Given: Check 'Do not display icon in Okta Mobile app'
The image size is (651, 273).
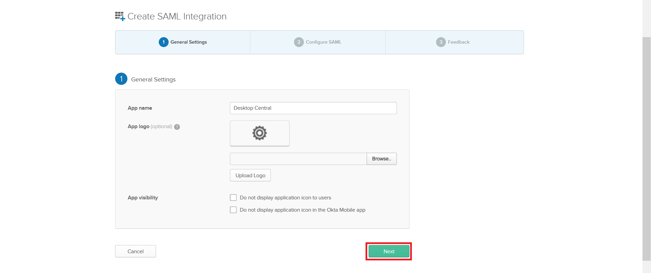Looking at the screenshot, I should [233, 210].
